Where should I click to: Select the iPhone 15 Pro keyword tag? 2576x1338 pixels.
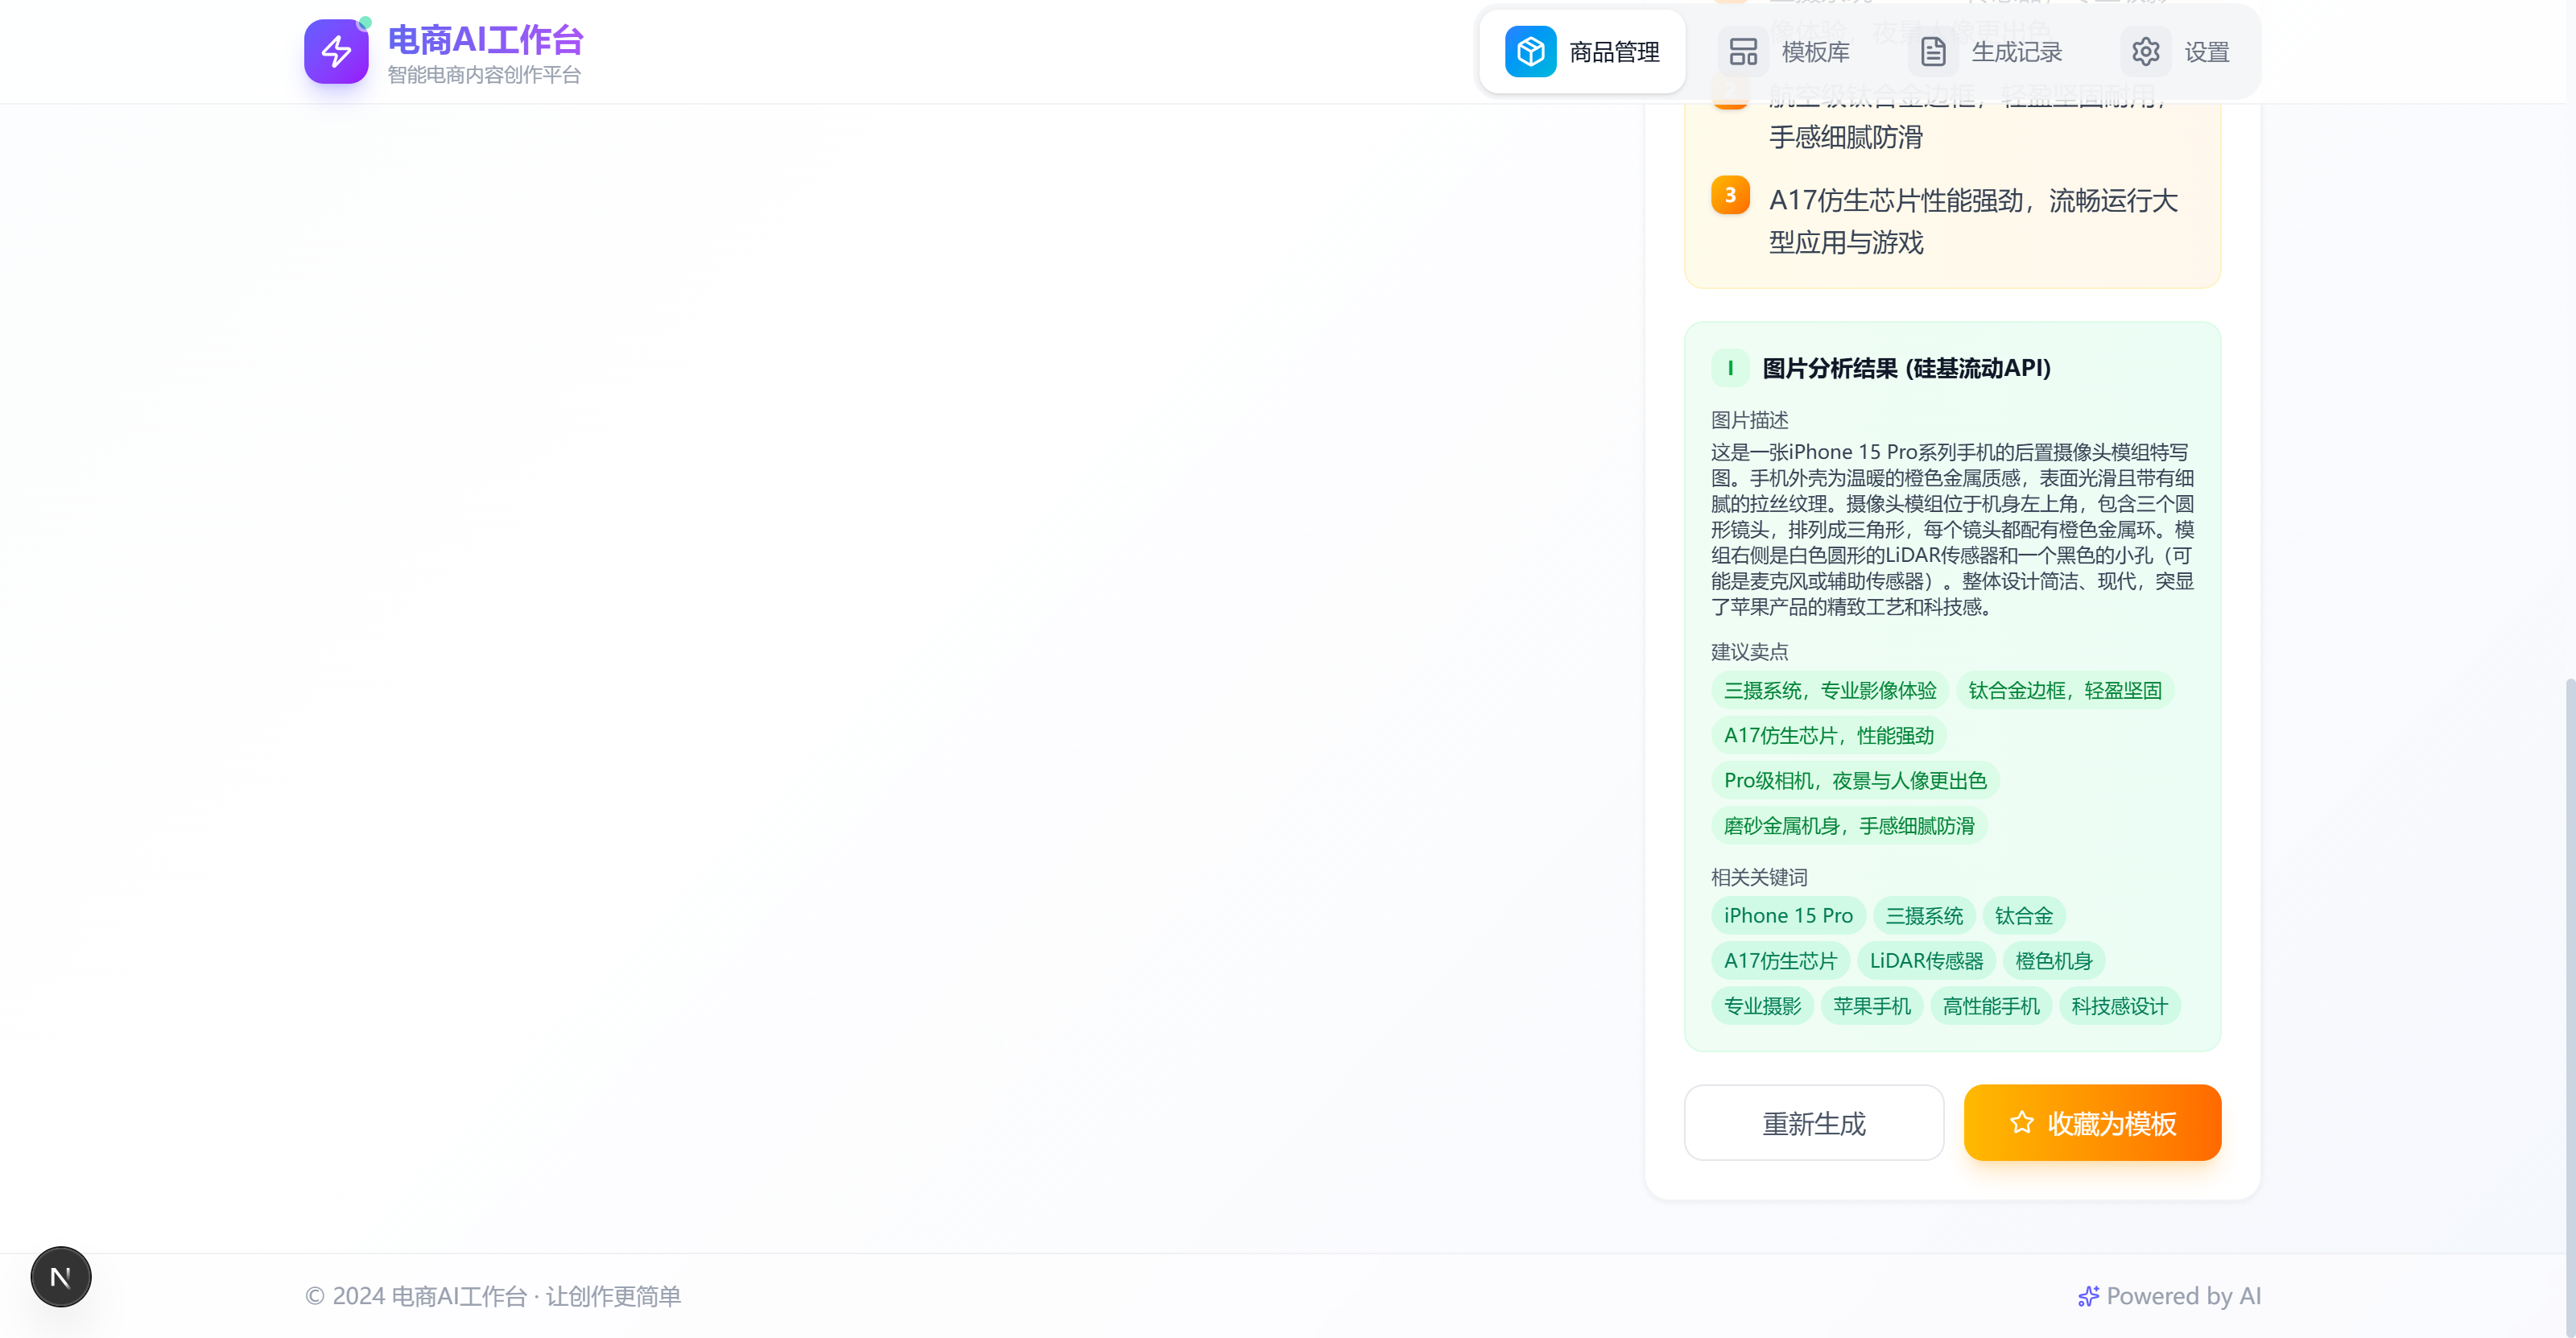click(x=1788, y=916)
